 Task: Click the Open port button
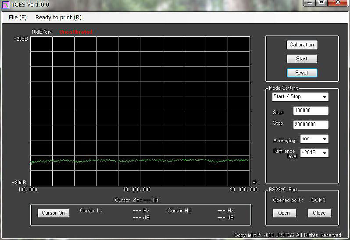coord(284,213)
